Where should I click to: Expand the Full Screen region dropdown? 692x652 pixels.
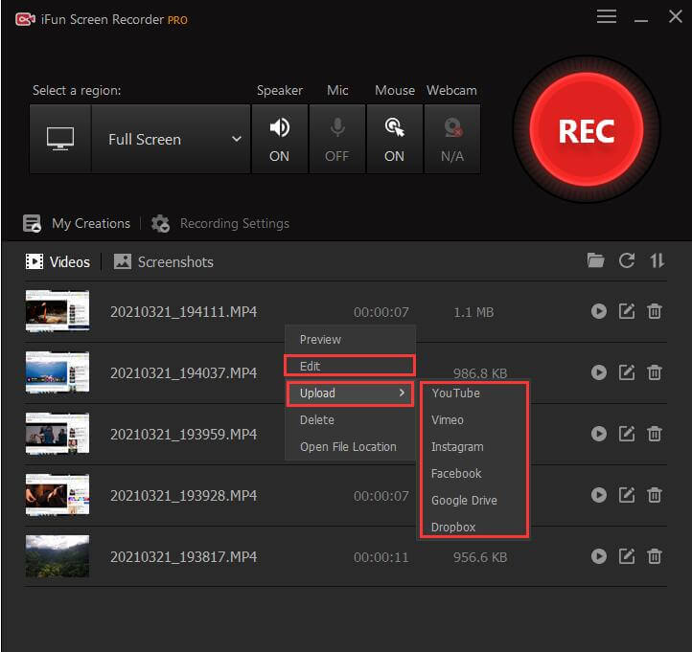tap(171, 139)
